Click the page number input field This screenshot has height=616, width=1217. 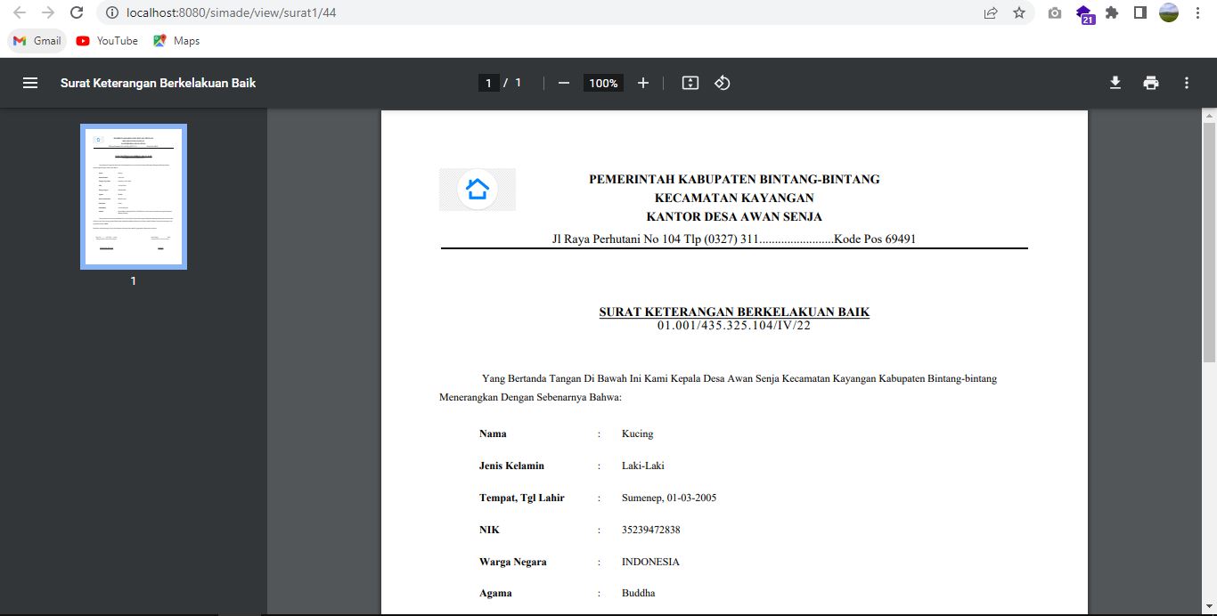487,83
